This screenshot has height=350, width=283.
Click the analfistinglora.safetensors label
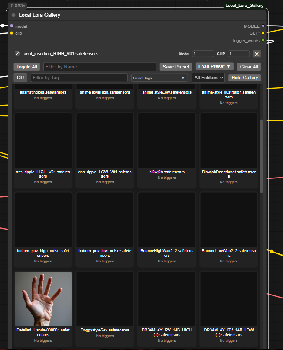click(43, 92)
